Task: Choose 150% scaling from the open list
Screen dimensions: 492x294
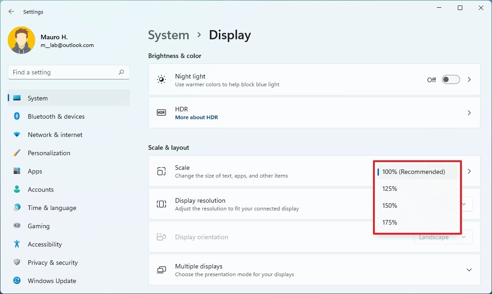Action: pyautogui.click(x=390, y=205)
